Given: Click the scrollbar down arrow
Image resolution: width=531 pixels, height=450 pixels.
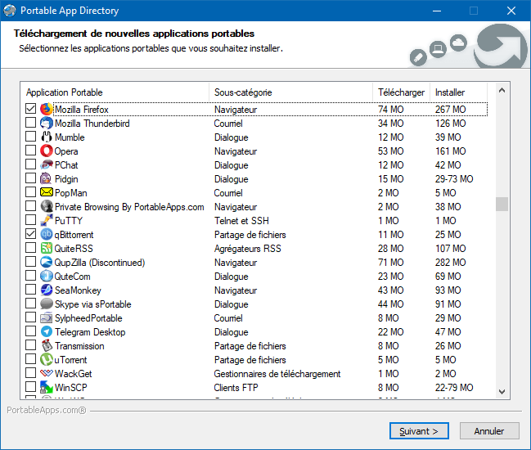Looking at the screenshot, I should tap(502, 391).
